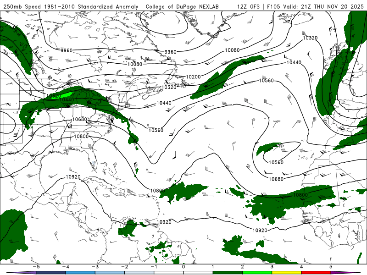Click the color bar tick label '−3'
This screenshot has height=275, width=367.
[x=95, y=267]
